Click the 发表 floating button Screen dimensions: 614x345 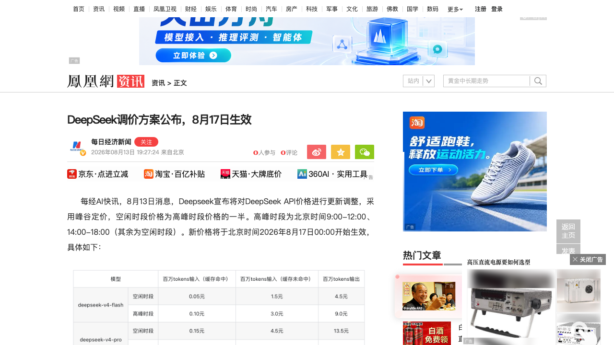(x=568, y=250)
